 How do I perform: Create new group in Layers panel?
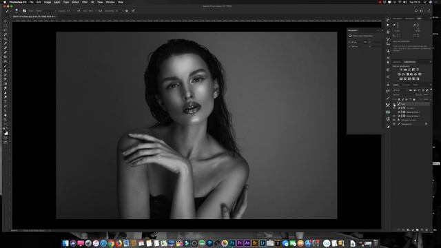coord(418,229)
